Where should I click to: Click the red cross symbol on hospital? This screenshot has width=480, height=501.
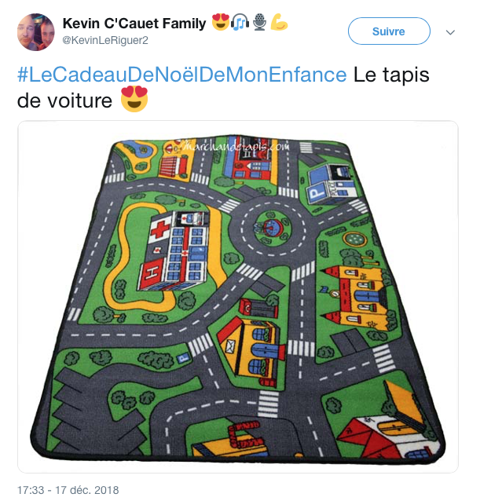[160, 229]
